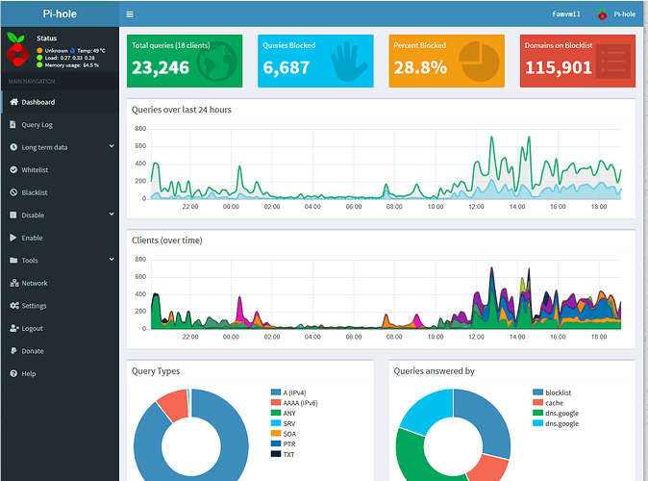Expand the Long term data chevron

coord(112,146)
